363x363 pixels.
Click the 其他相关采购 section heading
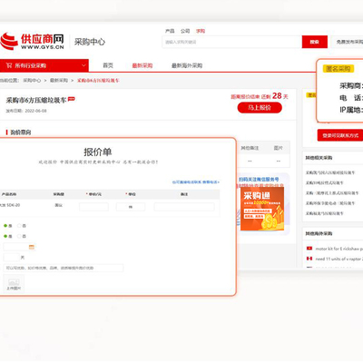[x=319, y=158]
